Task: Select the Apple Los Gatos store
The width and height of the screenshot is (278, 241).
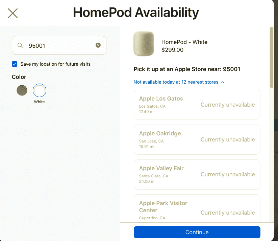Action: click(x=197, y=105)
